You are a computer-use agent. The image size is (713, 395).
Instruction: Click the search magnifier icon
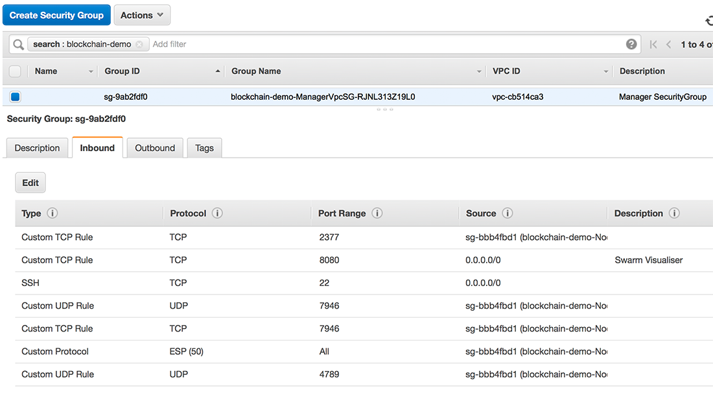[18, 45]
